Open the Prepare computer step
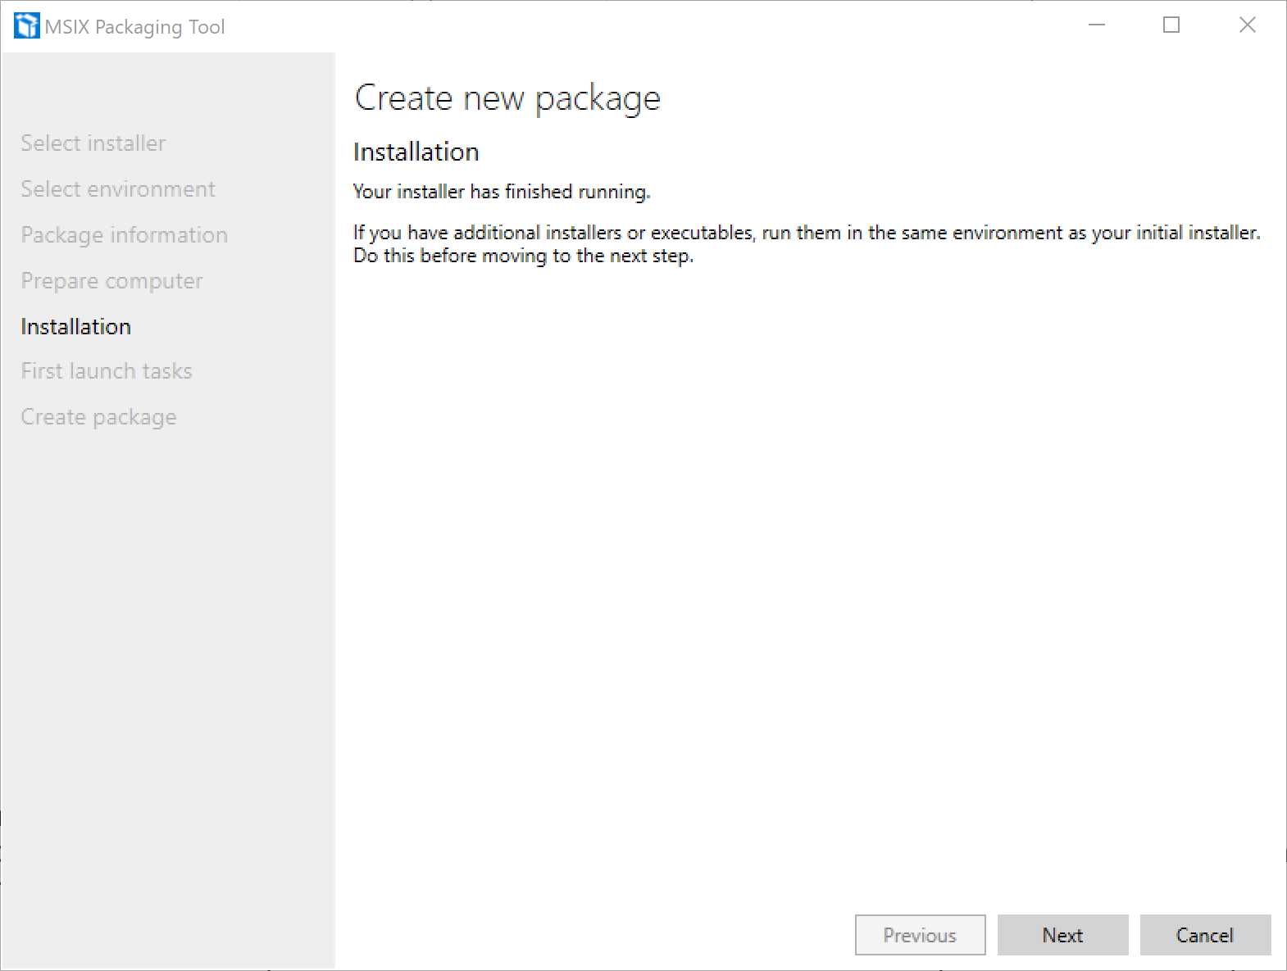 111,280
